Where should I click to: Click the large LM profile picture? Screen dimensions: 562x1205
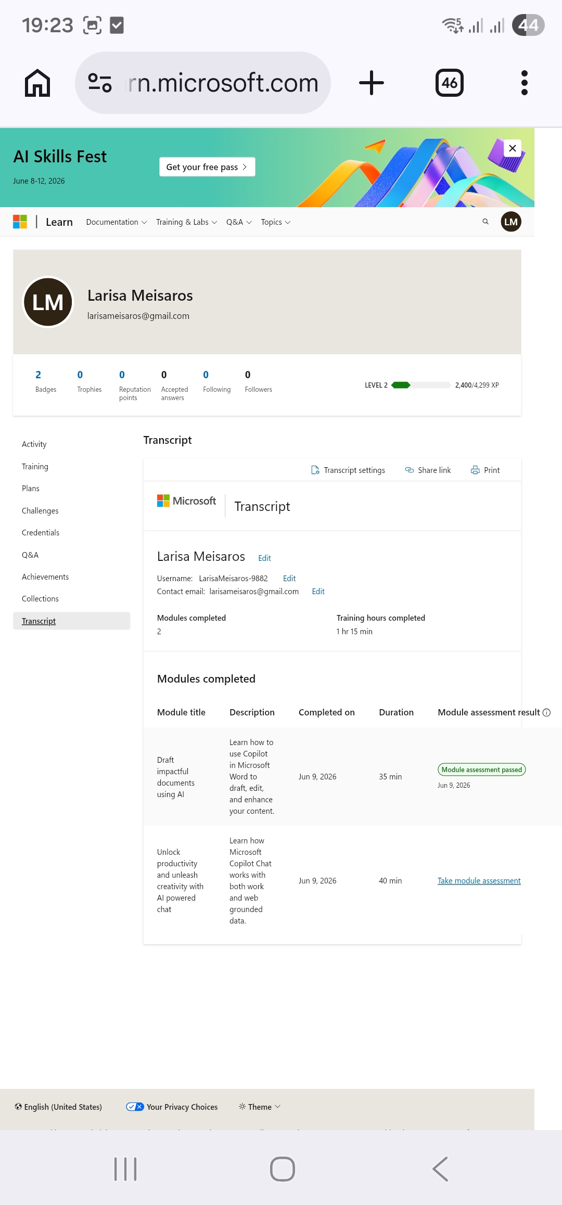(48, 302)
